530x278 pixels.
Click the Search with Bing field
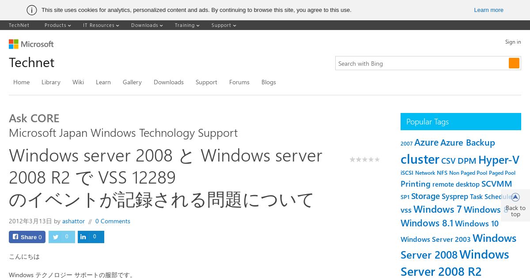(x=422, y=63)
